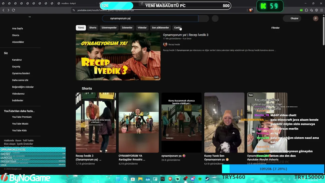
Task: Open Daha sonra izle list
Action: tap(20, 80)
